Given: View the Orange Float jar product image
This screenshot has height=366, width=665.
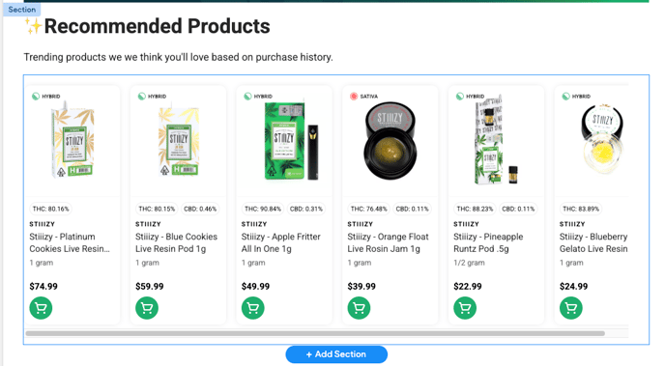Looking at the screenshot, I should click(390, 140).
